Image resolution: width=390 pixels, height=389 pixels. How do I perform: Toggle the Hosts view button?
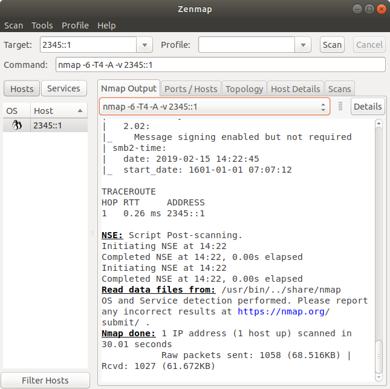[22, 88]
